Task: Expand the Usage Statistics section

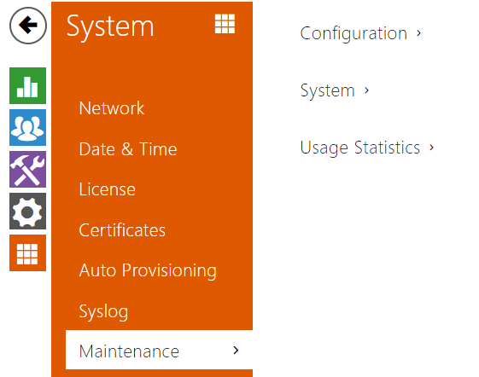Action: click(x=367, y=148)
